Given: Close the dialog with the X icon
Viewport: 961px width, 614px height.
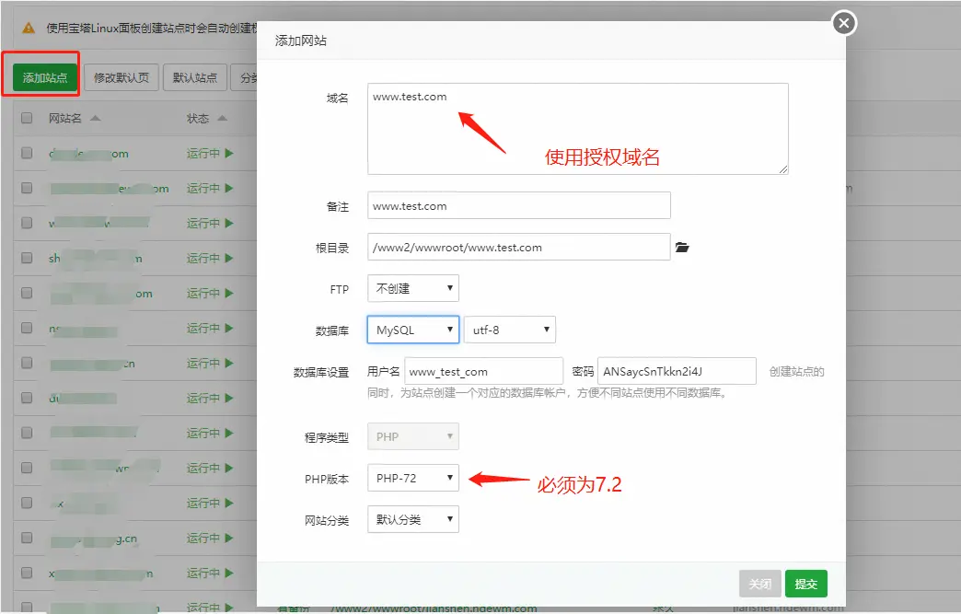Looking at the screenshot, I should pos(843,23).
